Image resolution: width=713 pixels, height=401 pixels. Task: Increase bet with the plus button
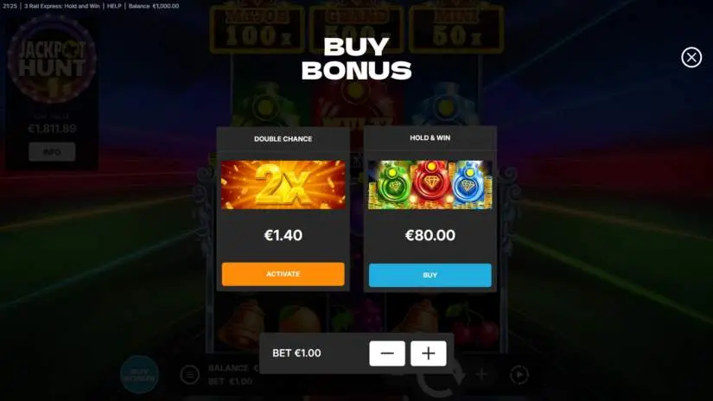[429, 353]
